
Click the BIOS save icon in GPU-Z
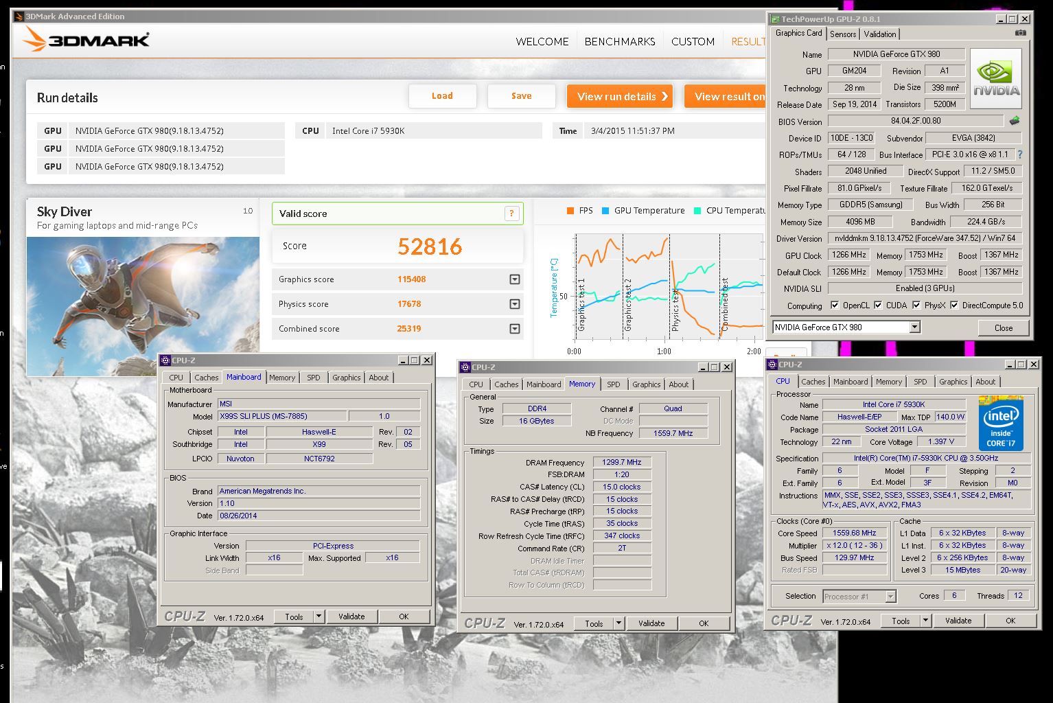pos(1015,121)
